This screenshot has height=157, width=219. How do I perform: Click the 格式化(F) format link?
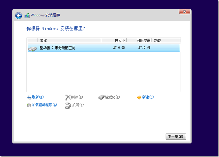tap(113, 97)
